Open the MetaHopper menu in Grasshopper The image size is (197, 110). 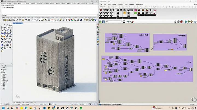(139, 4)
